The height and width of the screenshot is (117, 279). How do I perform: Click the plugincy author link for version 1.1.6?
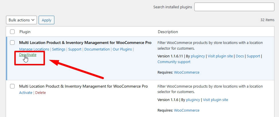tap(193, 100)
